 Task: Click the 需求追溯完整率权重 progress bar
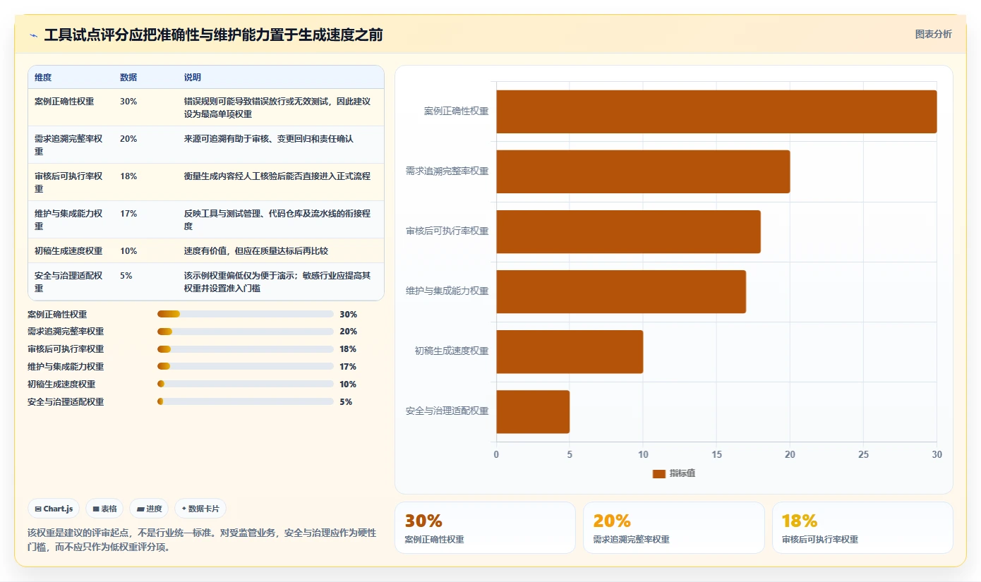click(x=246, y=332)
